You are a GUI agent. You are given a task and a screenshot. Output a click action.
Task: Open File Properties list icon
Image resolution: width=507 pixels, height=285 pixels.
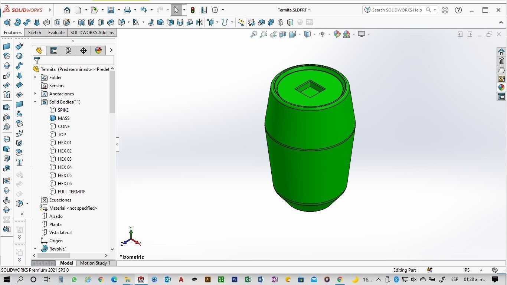click(x=204, y=10)
